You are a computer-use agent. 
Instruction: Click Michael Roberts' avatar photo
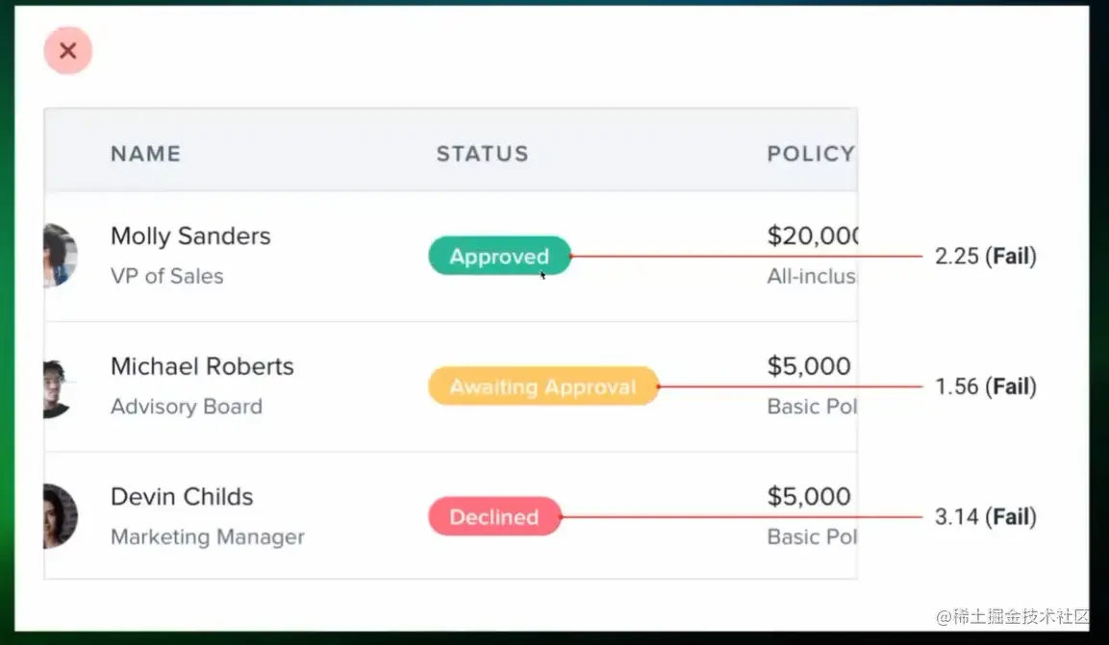click(58, 387)
